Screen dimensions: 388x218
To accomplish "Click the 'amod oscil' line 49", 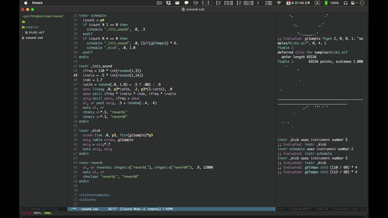I will (x=129, y=94).
